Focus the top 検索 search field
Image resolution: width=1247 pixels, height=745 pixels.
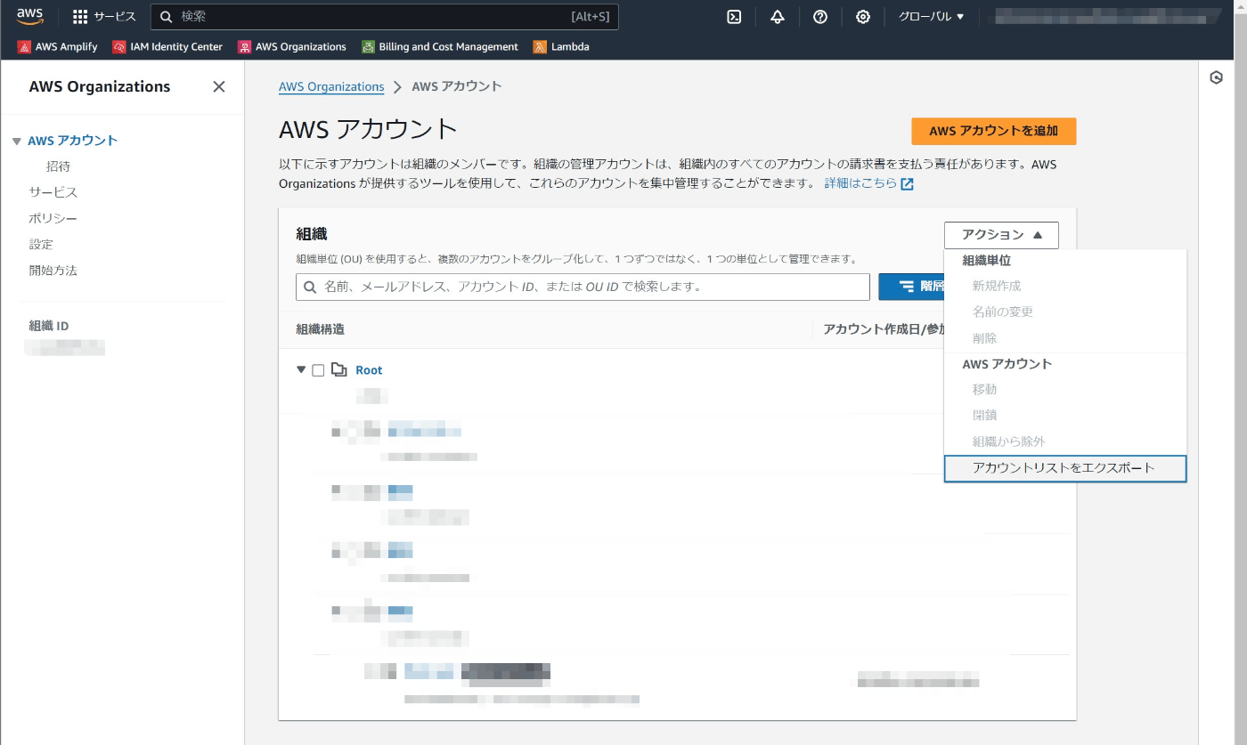385,17
